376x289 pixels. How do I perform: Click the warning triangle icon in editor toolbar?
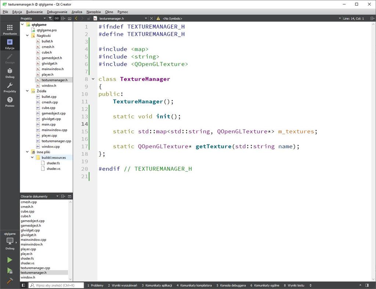tap(158, 18)
